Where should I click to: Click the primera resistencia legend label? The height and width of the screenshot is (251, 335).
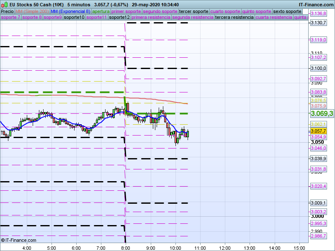click(151, 18)
